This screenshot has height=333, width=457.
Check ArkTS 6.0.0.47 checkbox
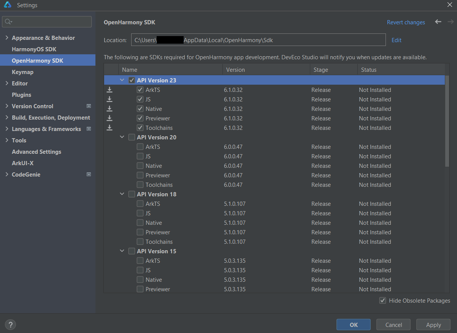pos(140,147)
